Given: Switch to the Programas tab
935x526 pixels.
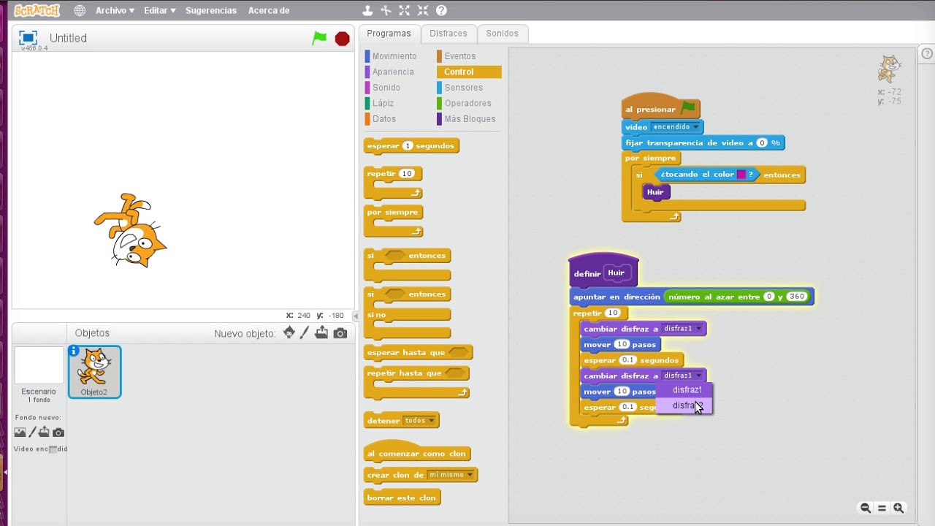Looking at the screenshot, I should coord(389,34).
